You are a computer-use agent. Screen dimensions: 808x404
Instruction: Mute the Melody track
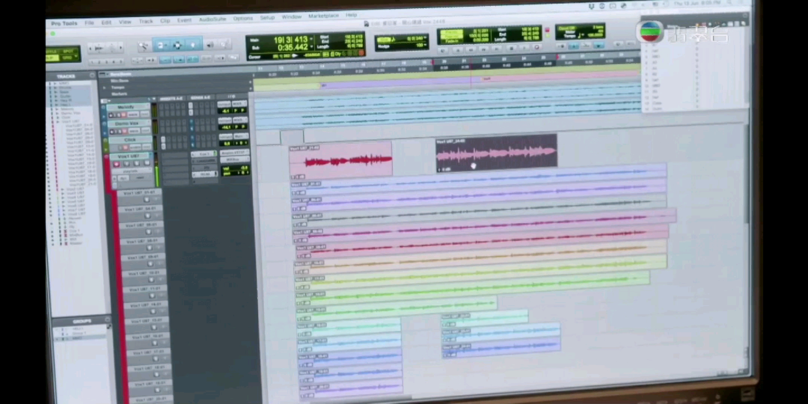[124, 115]
